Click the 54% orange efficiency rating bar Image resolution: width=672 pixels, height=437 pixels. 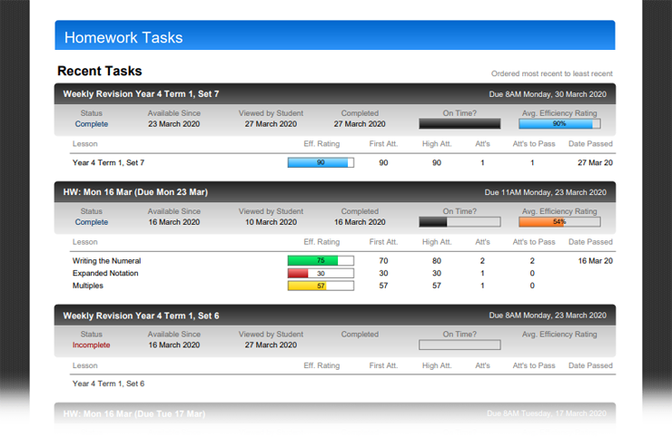[x=558, y=222]
